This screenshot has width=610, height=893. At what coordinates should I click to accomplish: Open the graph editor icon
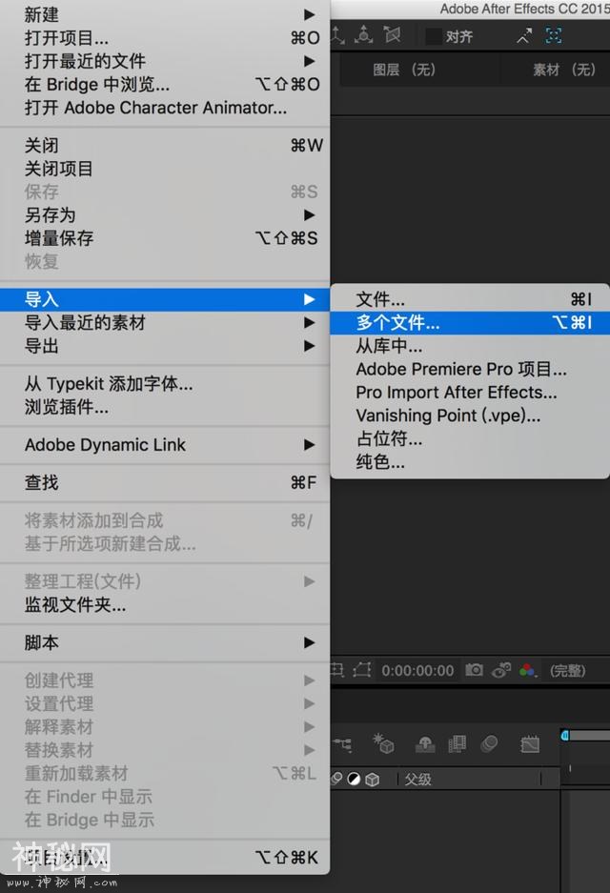click(530, 743)
